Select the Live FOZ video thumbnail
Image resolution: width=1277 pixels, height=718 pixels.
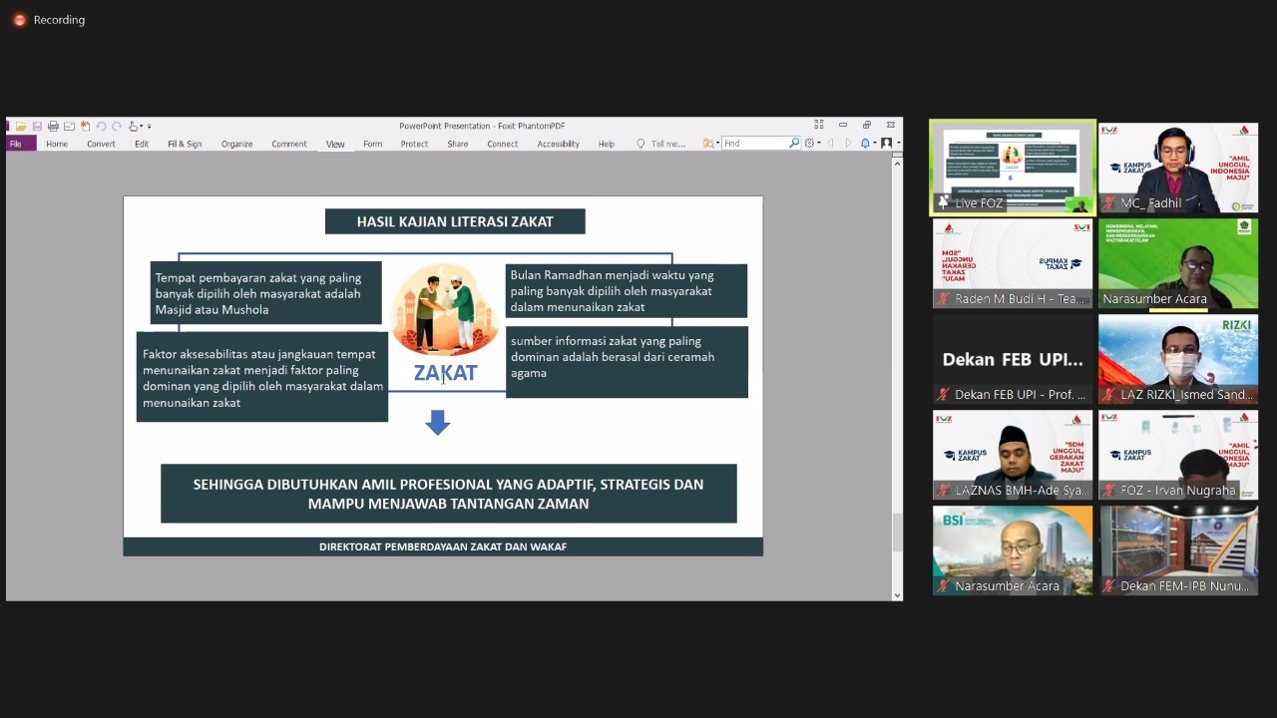pos(1013,168)
